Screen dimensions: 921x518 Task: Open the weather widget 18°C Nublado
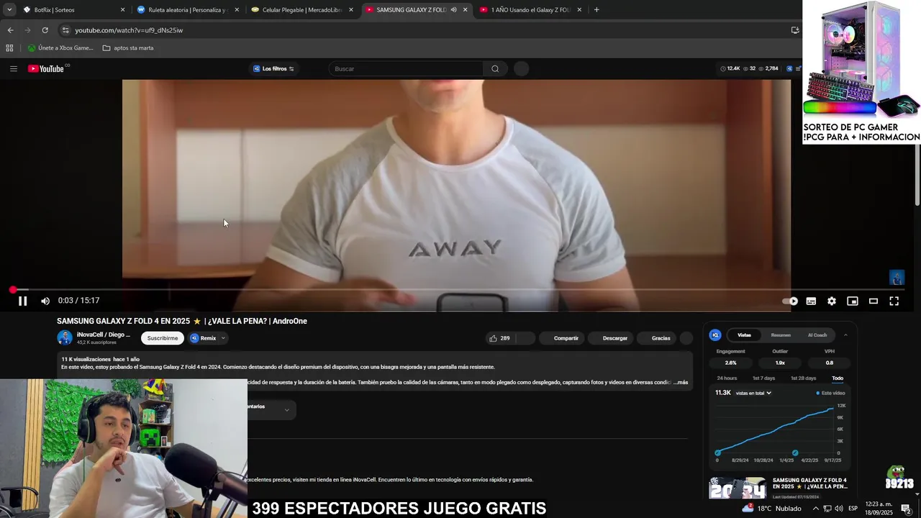[771, 508]
